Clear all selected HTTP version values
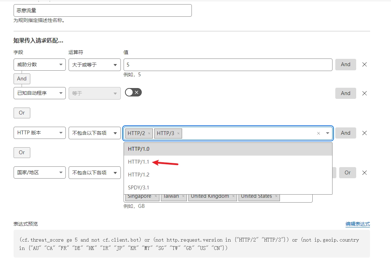This screenshot has width=391, height=259. (318, 133)
